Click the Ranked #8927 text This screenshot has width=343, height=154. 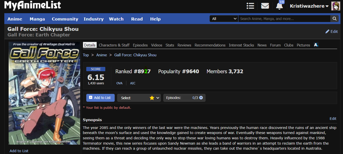(x=133, y=71)
